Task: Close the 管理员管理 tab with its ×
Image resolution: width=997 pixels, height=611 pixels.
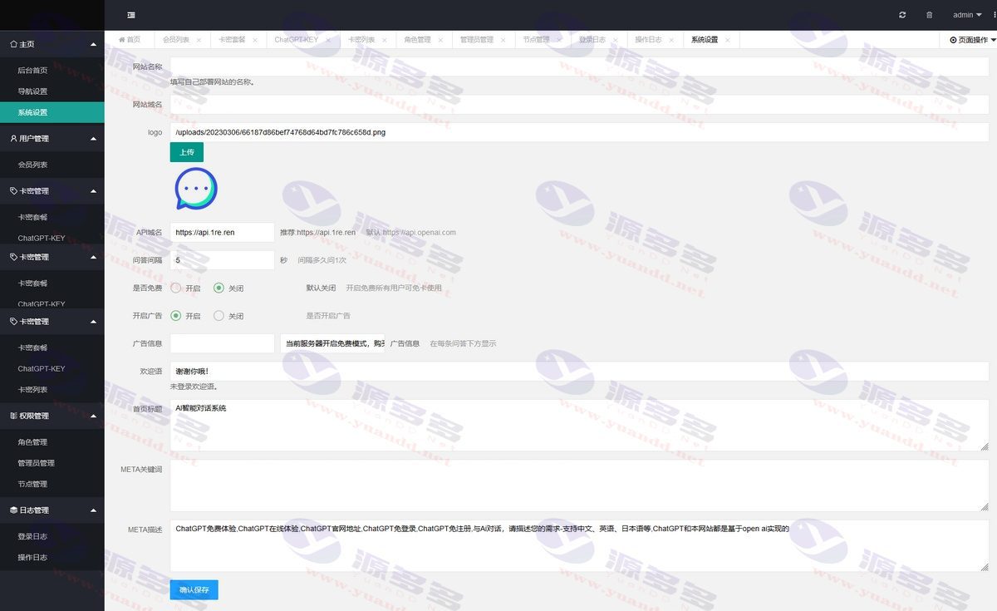Action: [x=503, y=40]
